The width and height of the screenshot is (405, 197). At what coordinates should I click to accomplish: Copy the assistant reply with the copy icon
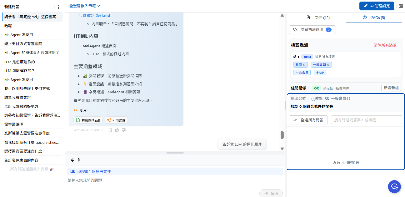(x=110, y=130)
